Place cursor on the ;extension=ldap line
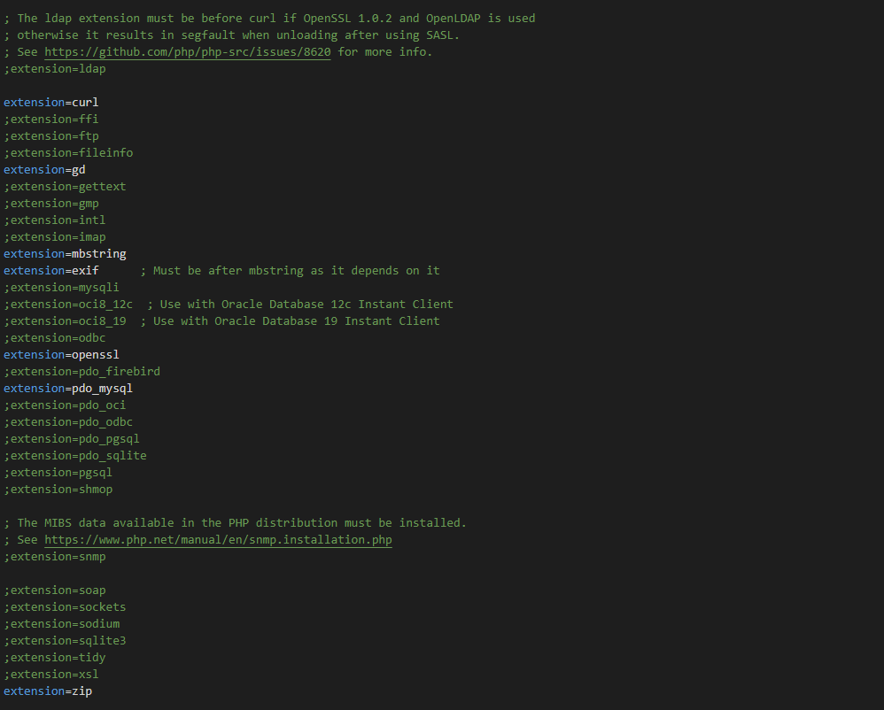Viewport: 884px width, 710px height. pyautogui.click(x=54, y=69)
